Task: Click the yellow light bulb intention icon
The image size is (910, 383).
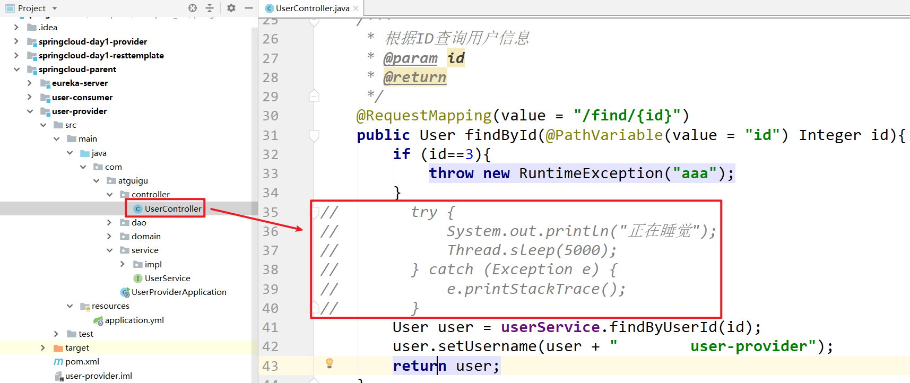Action: point(330,363)
